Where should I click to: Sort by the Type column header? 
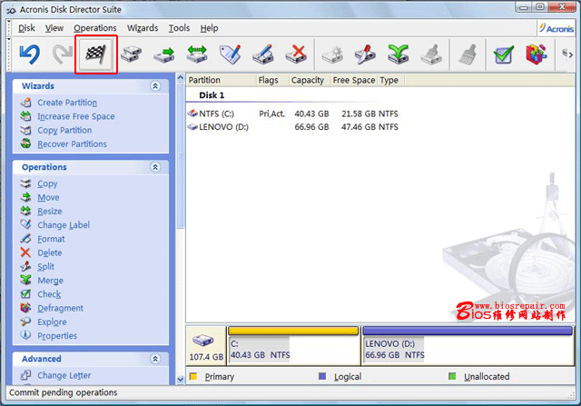[391, 81]
